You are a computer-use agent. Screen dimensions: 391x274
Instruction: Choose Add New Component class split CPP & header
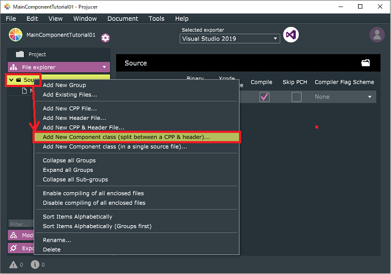pyautogui.click(x=136, y=137)
